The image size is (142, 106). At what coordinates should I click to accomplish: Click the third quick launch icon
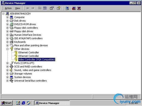pyautogui.click(x=28, y=103)
